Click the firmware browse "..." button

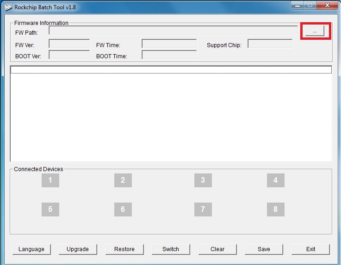point(315,31)
